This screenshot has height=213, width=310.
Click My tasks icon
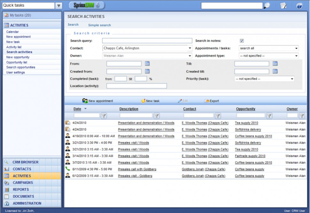coord(7,15)
